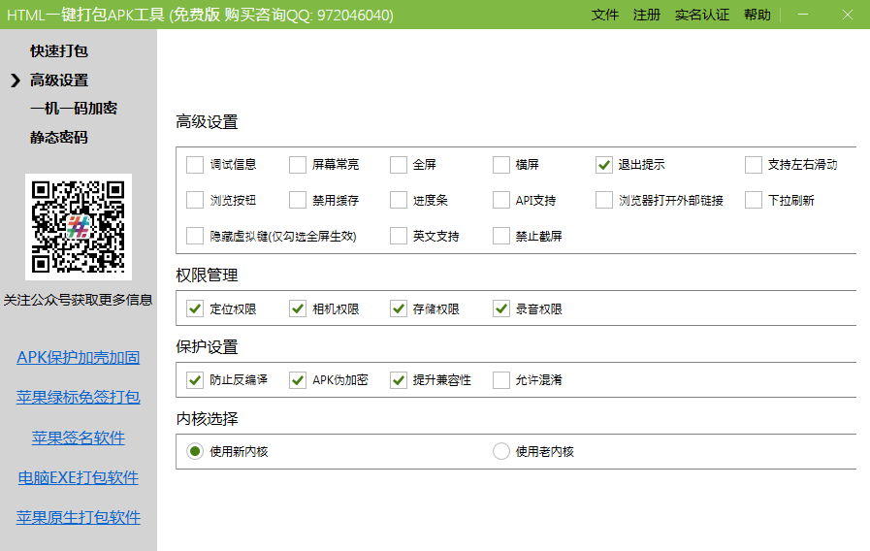Toggle the 全屏 checkbox
Screen dimensions: 870x551
399,165
